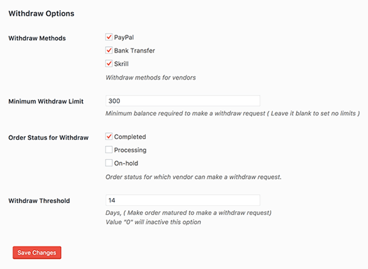Click the Withdraw Threshold setting label

click(x=39, y=201)
